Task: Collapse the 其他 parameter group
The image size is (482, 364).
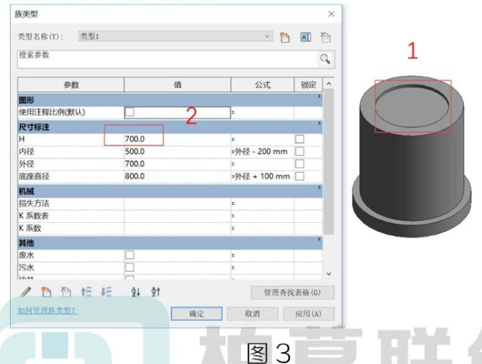Action: coord(319,239)
